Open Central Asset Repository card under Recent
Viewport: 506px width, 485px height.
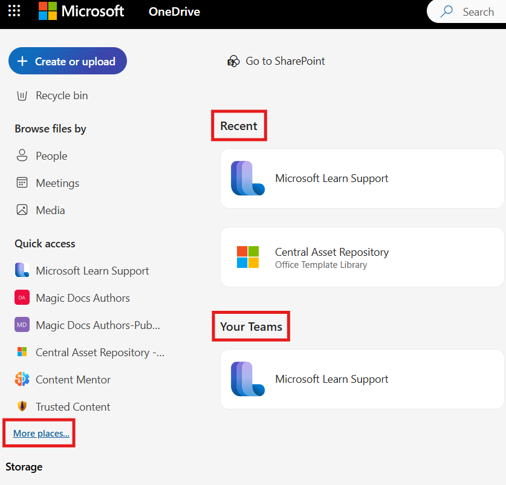[362, 257]
